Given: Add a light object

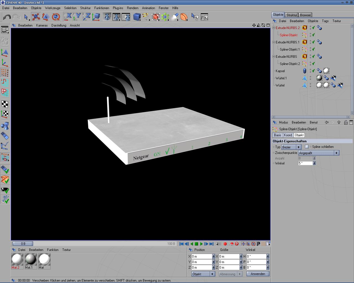Looking at the screenshot, I should [175, 17].
